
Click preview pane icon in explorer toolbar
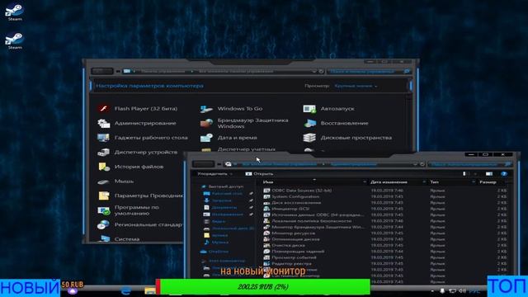489,174
